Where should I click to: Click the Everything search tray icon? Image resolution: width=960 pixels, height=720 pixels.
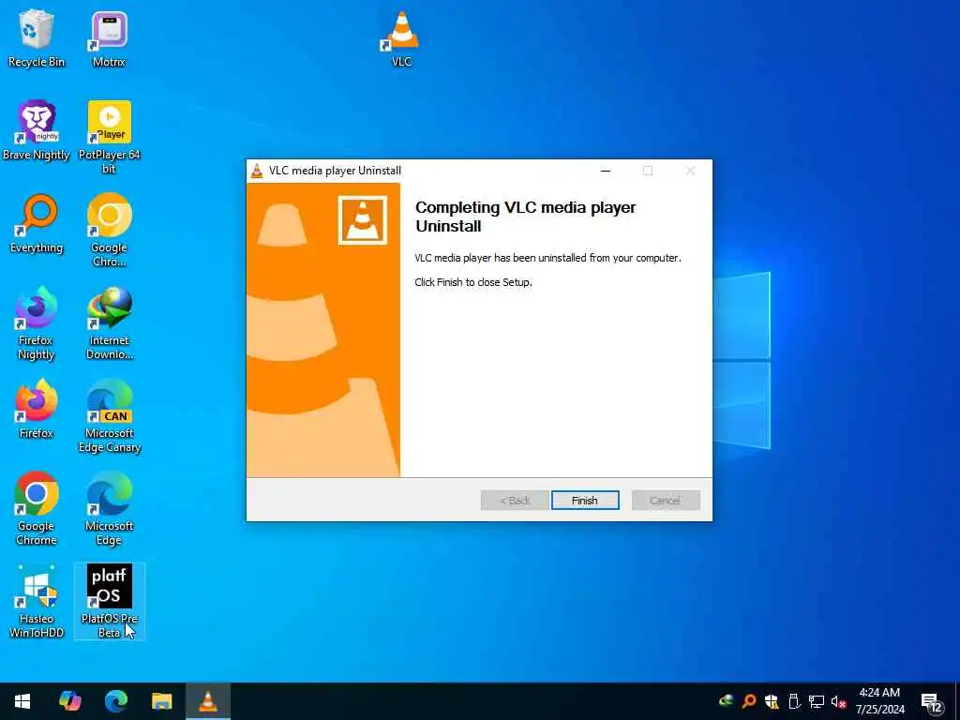749,701
